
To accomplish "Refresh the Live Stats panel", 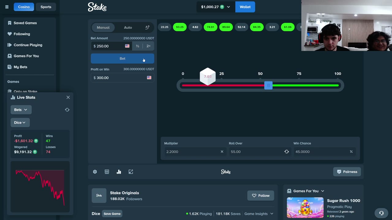I will click(67, 110).
